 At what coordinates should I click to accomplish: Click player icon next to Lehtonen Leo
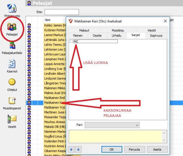(x=29, y=49)
